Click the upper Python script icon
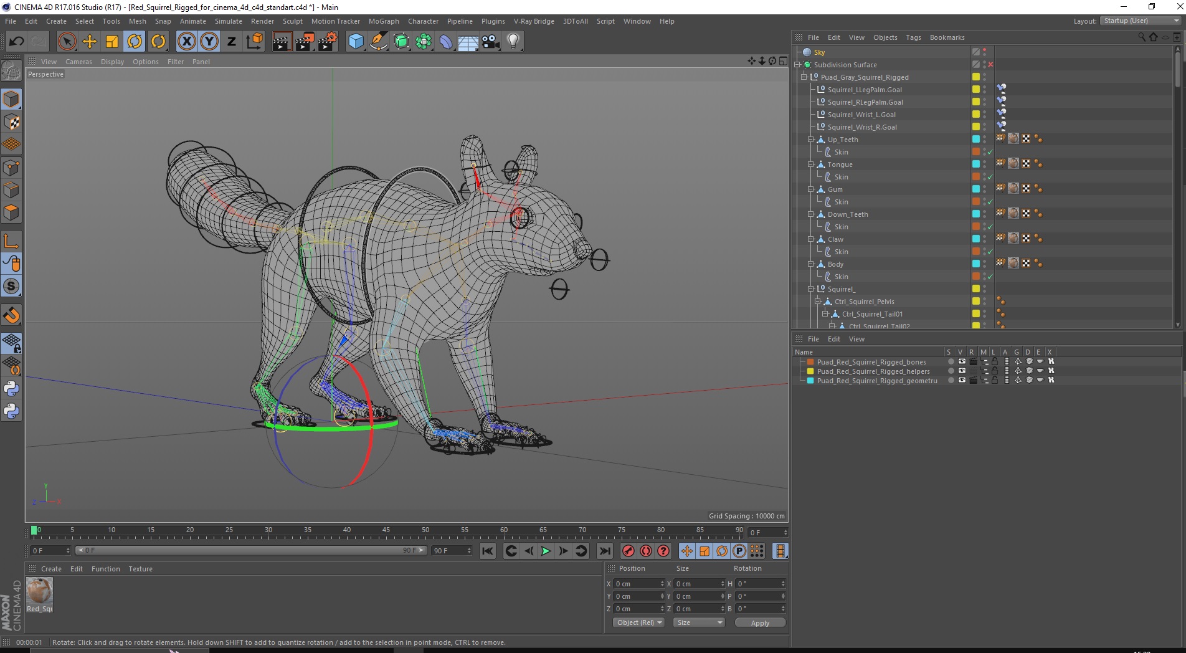1186x653 pixels. point(11,389)
